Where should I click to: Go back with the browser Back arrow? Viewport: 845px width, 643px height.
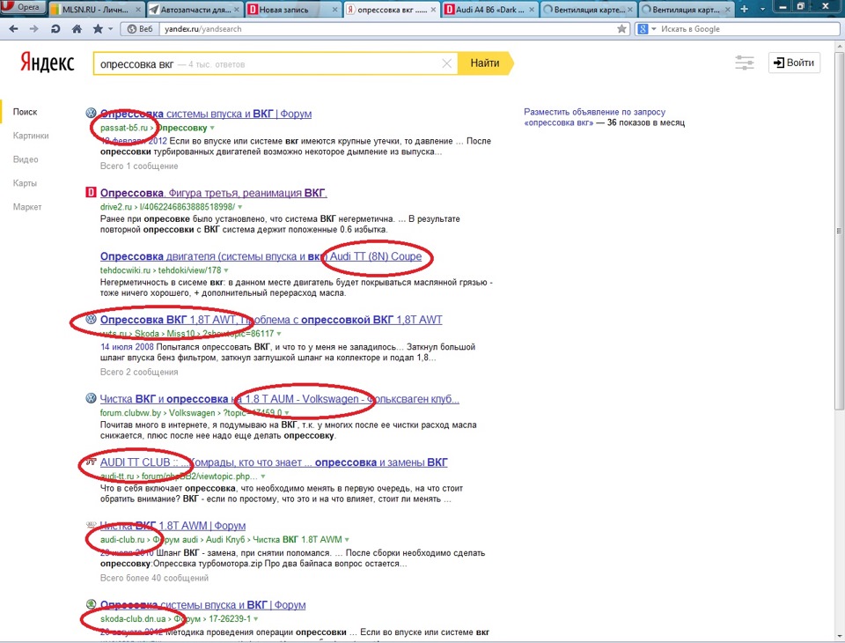[14, 29]
